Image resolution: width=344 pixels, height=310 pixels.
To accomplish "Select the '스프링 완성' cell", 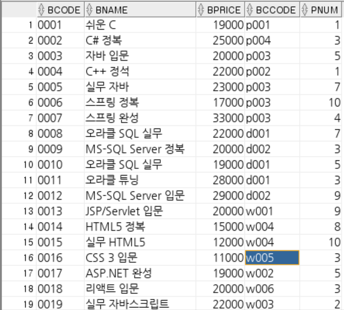I will click(x=140, y=118).
